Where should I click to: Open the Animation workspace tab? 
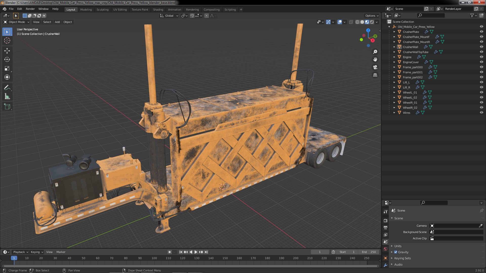click(x=174, y=9)
